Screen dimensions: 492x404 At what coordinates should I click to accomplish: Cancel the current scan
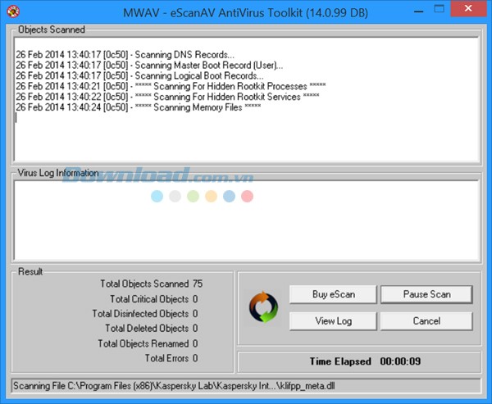426,321
